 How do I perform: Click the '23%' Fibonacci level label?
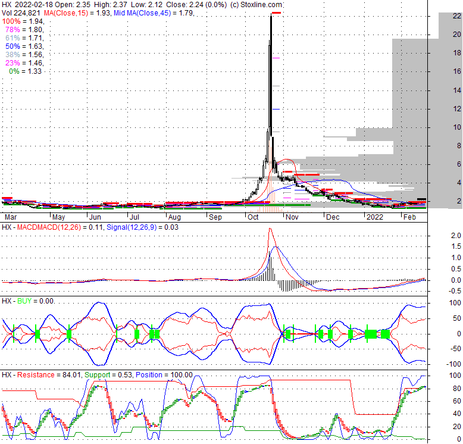12,63
